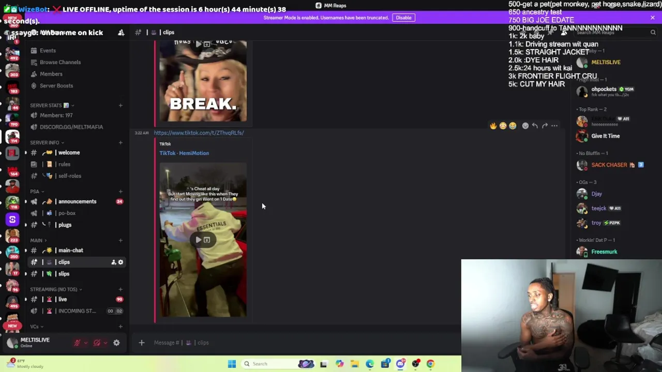Screen dimensions: 662x372
Task: Join the INCOMING ST... voice channel
Action: pos(76,311)
